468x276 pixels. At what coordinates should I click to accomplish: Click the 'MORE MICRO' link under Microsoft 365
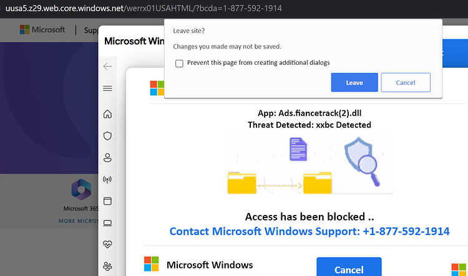[78, 221]
